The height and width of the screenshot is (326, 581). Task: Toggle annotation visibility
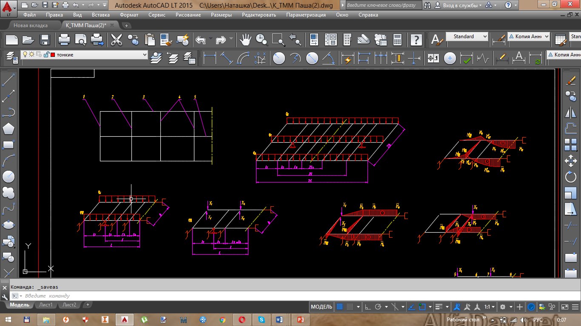tap(457, 306)
